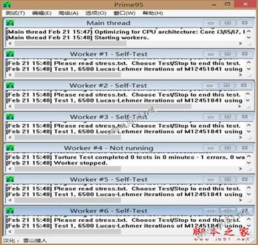Open the 选项(O) menu
Image resolution: width=258 pixels, height=245 pixels.
[x=96, y=13]
